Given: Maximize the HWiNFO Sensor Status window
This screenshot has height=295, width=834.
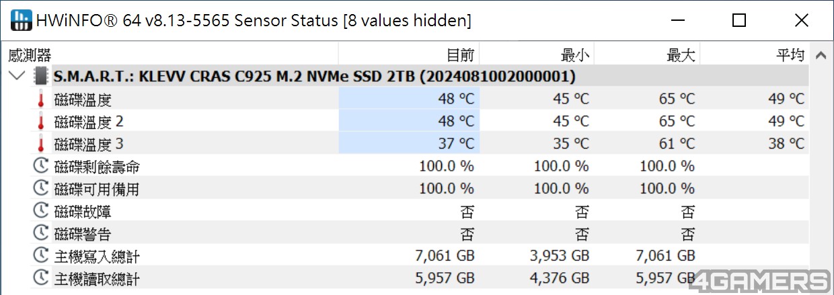Looking at the screenshot, I should 739,21.
